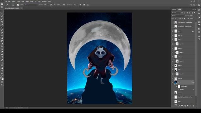Switch to the Layers tab
201x113 pixels.
(180, 9)
